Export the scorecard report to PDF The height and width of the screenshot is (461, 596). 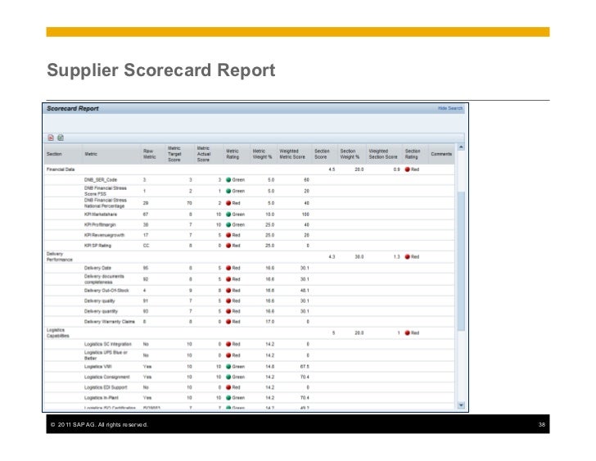click(x=51, y=138)
